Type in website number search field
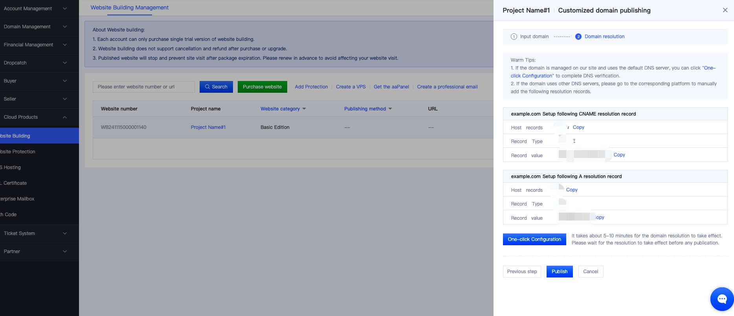Screen dimensions: 734x316 point(143,87)
